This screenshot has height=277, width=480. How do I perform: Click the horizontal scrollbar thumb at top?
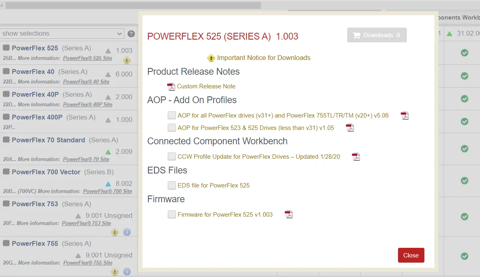pos(133,5)
